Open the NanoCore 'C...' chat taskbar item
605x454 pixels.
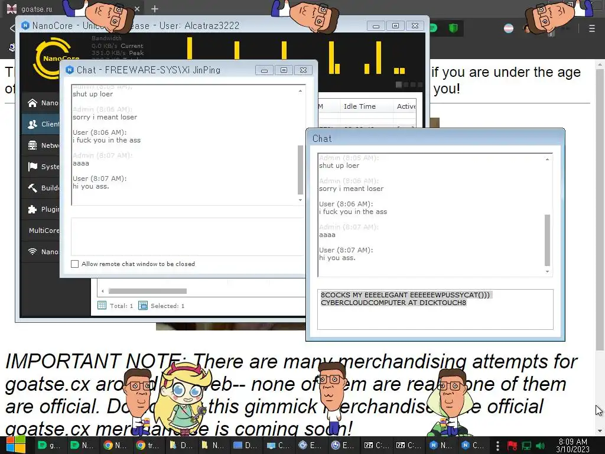473,445
